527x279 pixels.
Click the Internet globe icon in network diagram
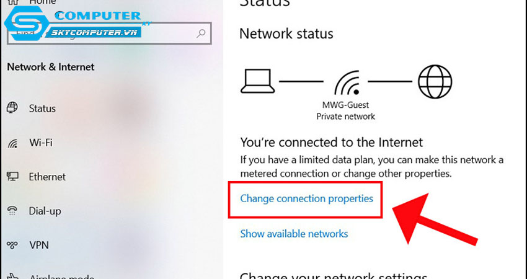coord(435,82)
